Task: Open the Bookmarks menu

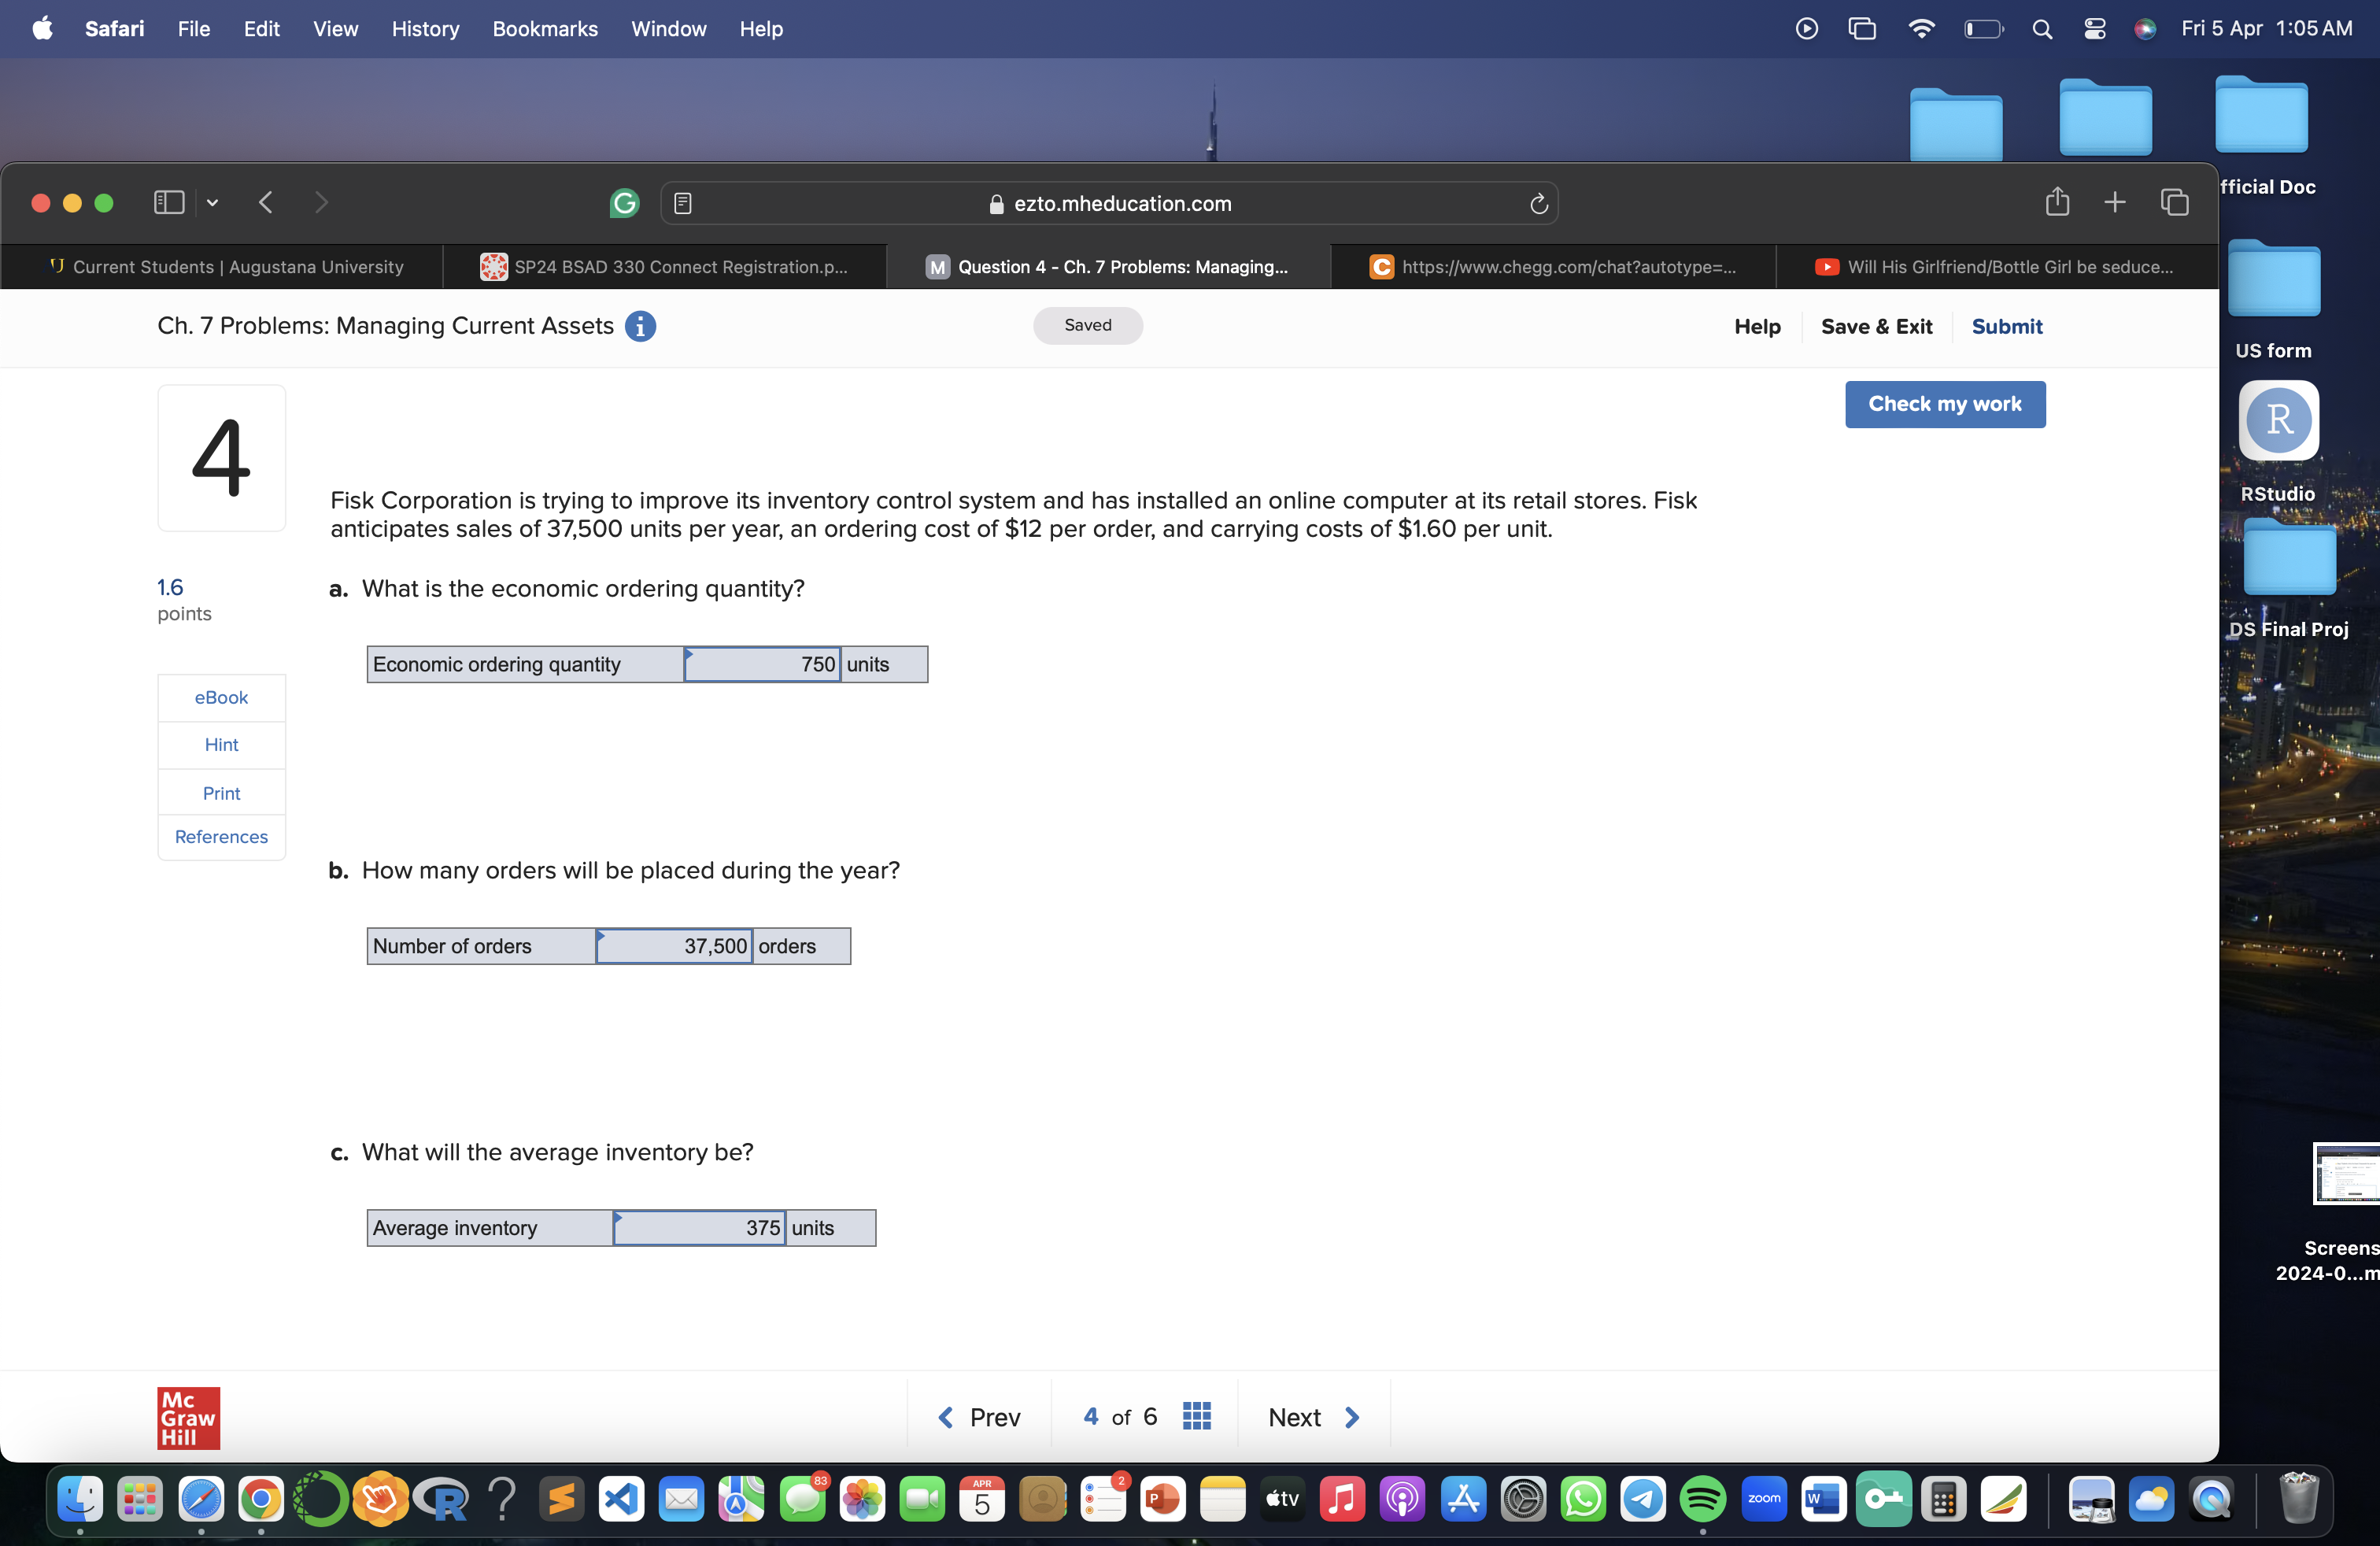Action: pyautogui.click(x=545, y=29)
